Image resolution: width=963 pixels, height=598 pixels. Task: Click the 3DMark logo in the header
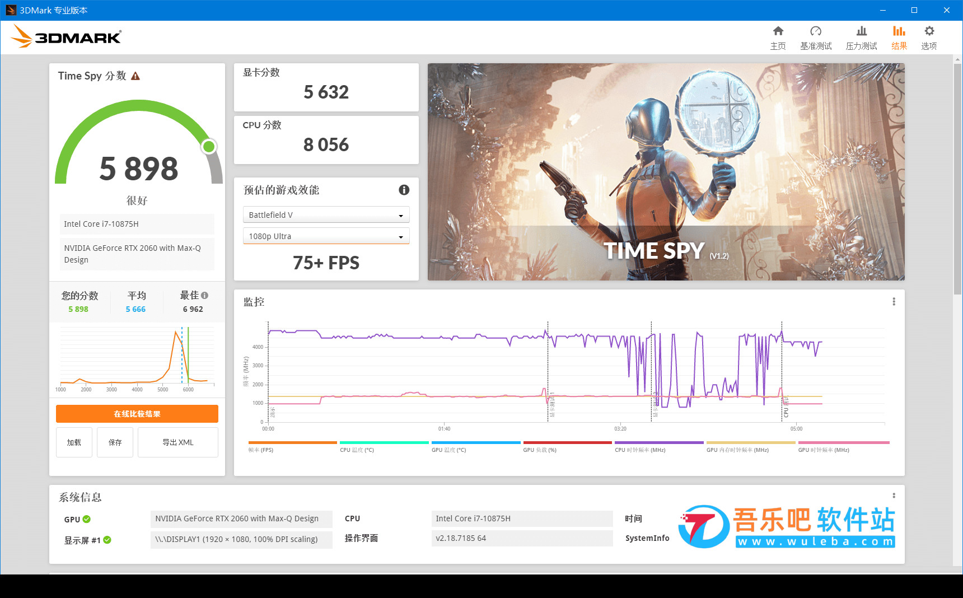click(66, 36)
